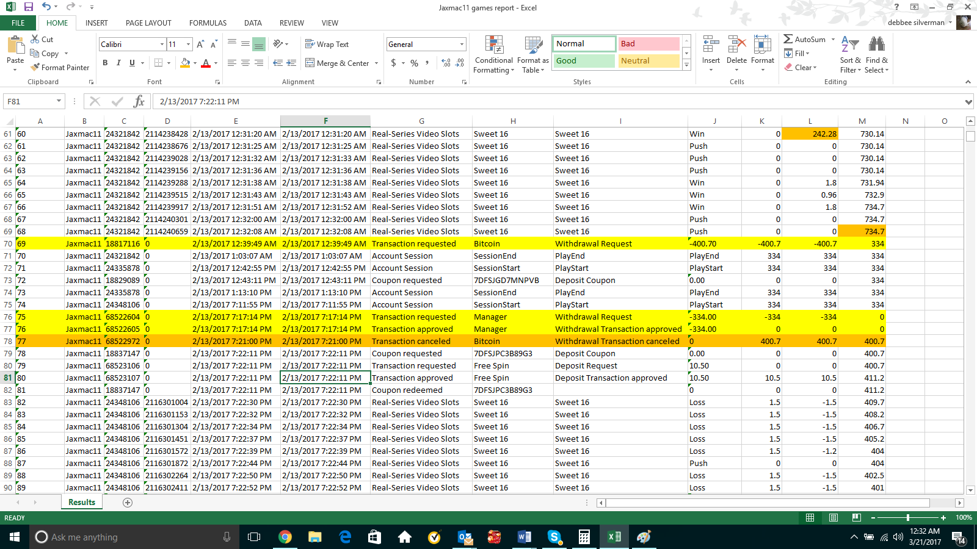
Task: Toggle Italic formatting
Action: (118, 63)
